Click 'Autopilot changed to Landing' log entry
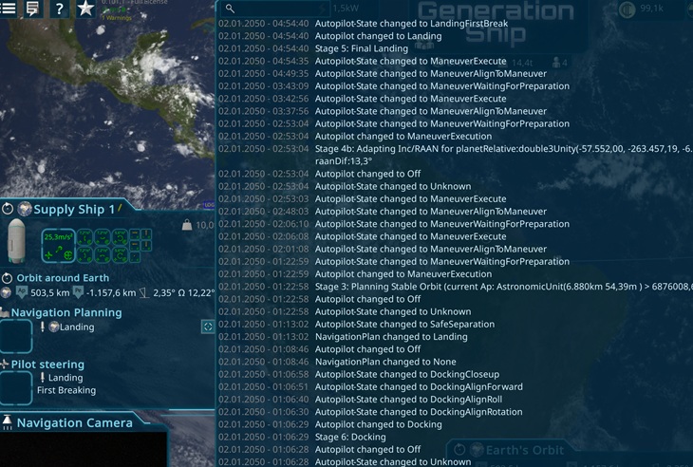The height and width of the screenshot is (467, 693). click(x=379, y=36)
